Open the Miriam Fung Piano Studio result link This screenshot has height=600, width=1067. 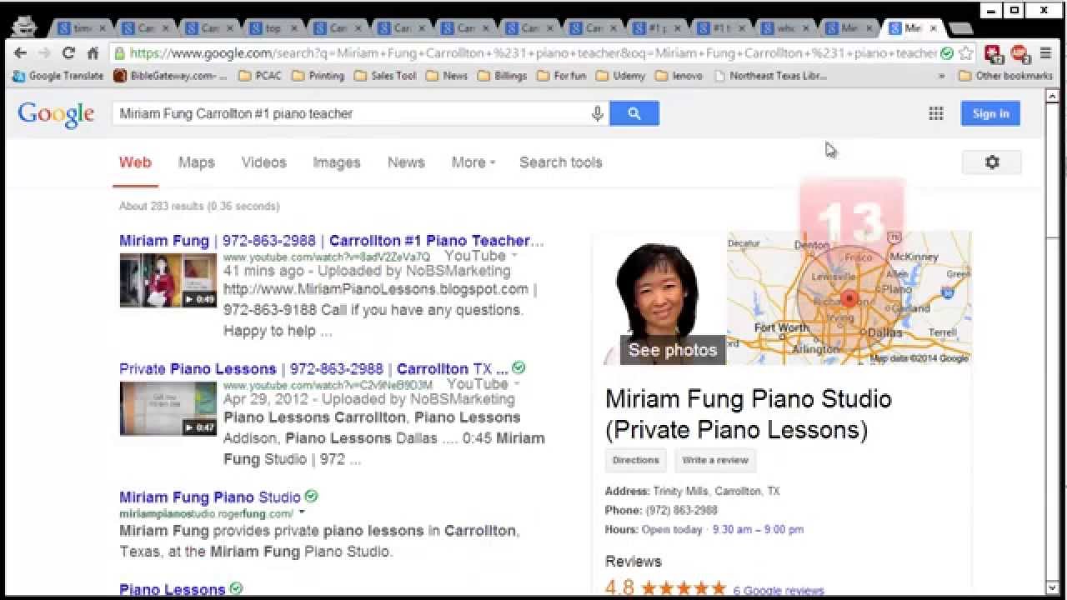tap(210, 497)
